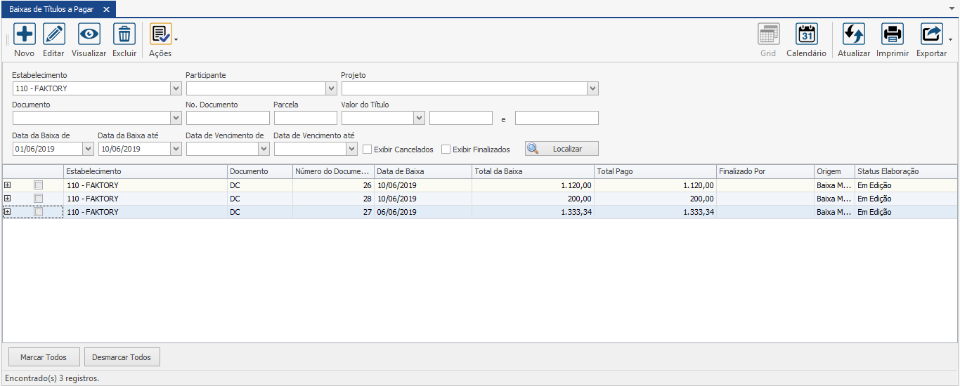This screenshot has width=960, height=386.
Task: Click the Editar pencil icon
Action: click(54, 34)
